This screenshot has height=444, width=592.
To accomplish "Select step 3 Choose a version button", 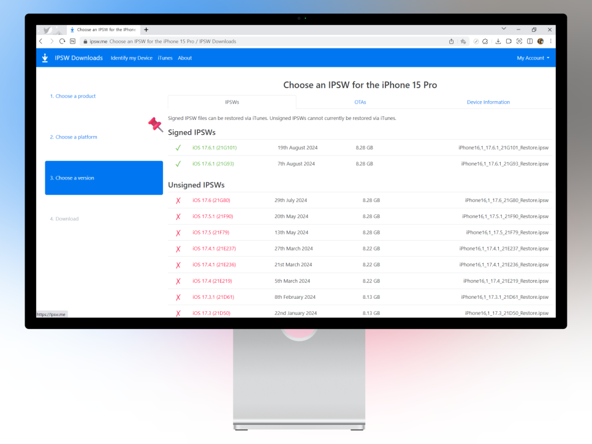I will [104, 178].
